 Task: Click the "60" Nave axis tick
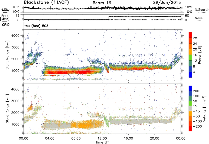coord(187,16)
